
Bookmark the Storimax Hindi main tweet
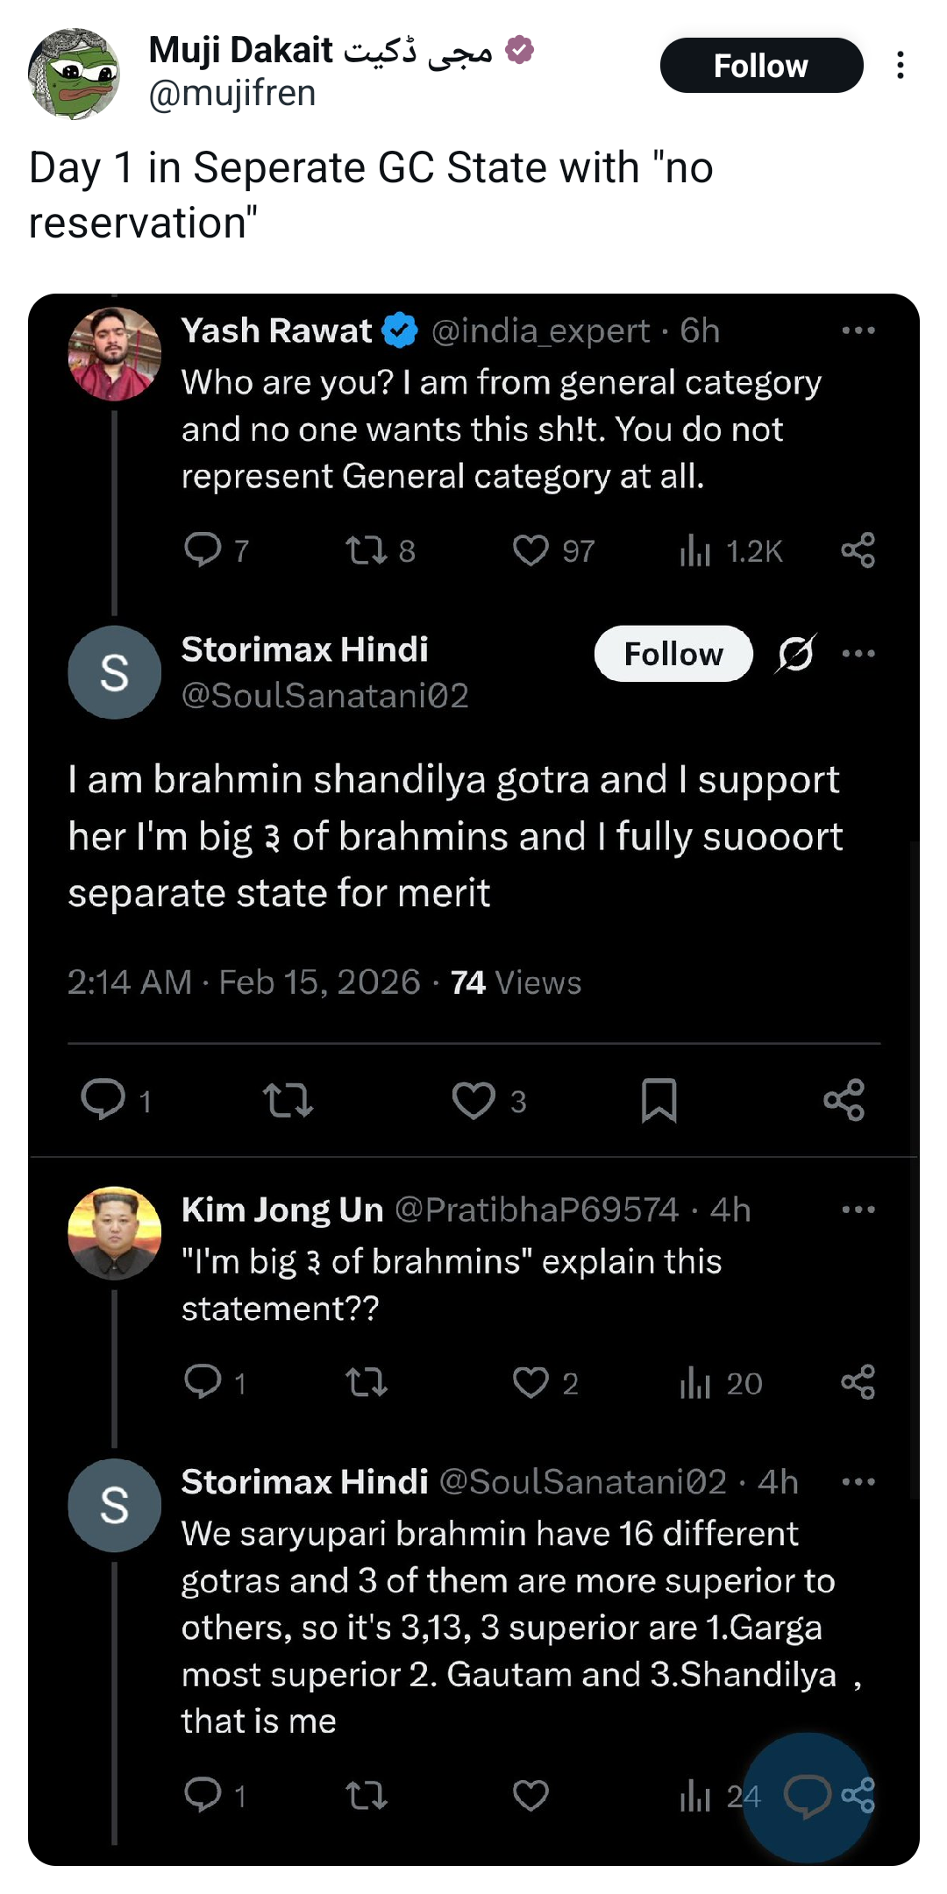pos(659,1101)
